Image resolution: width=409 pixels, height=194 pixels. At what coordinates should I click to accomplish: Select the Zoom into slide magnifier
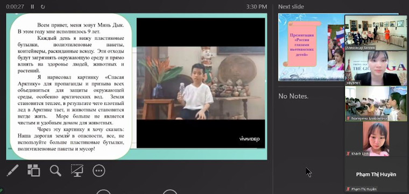tap(55, 170)
